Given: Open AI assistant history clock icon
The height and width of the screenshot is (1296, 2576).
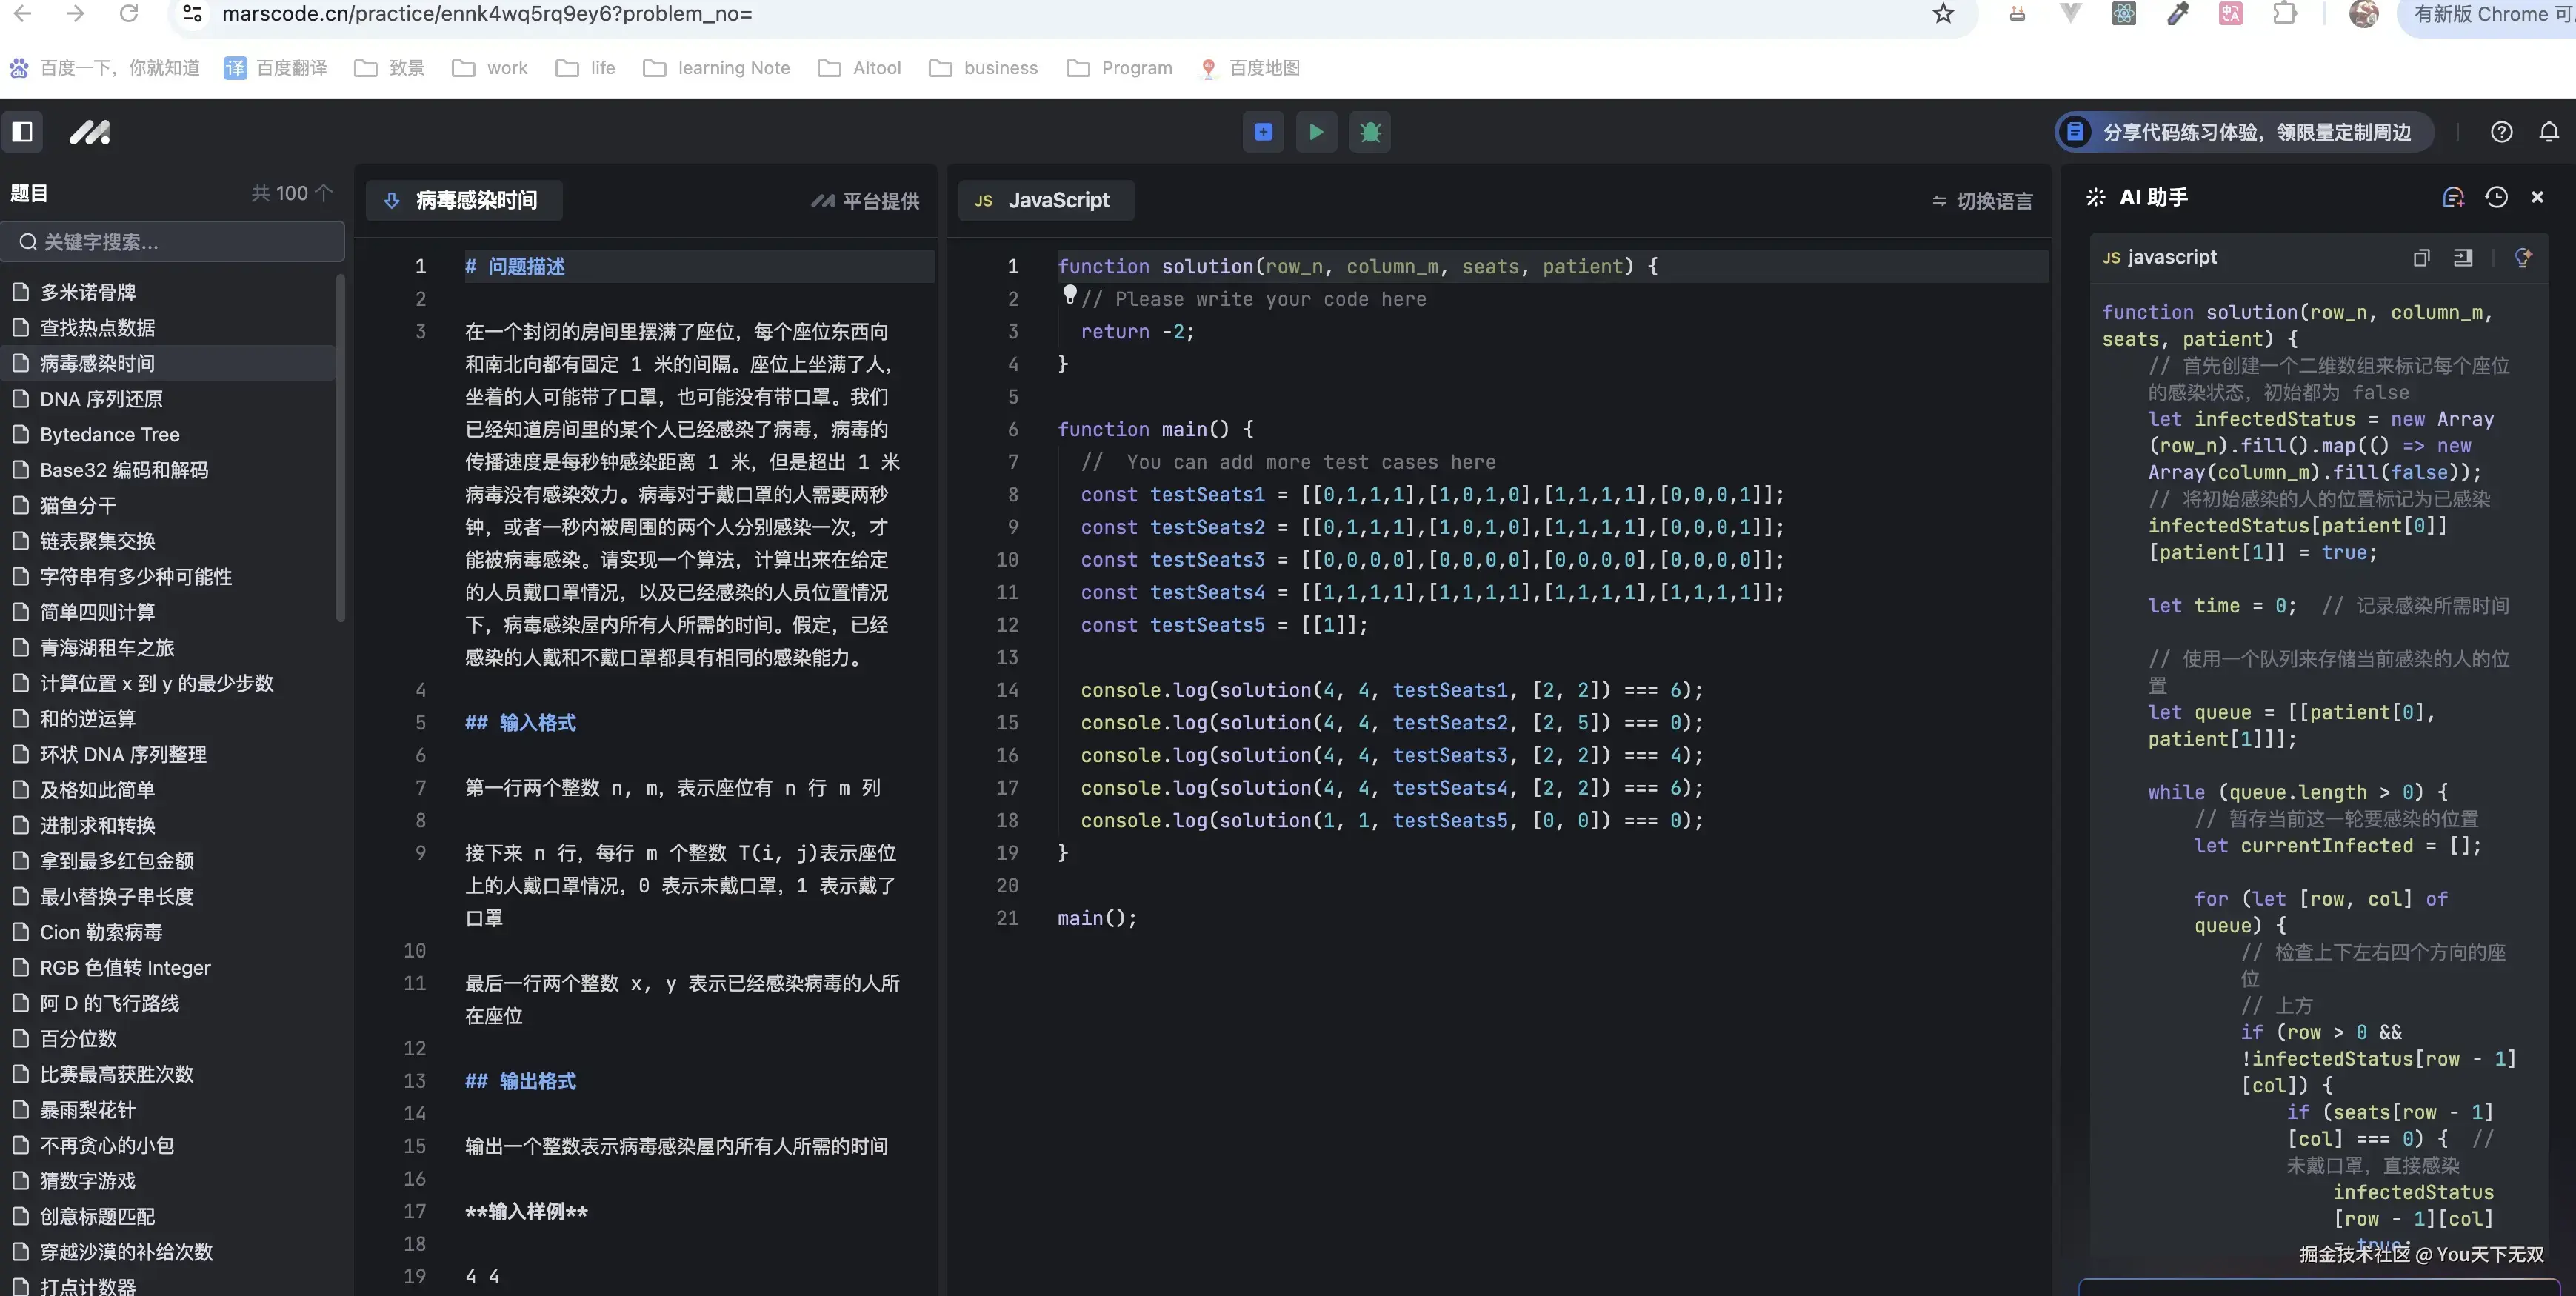Looking at the screenshot, I should pos(2496,197).
